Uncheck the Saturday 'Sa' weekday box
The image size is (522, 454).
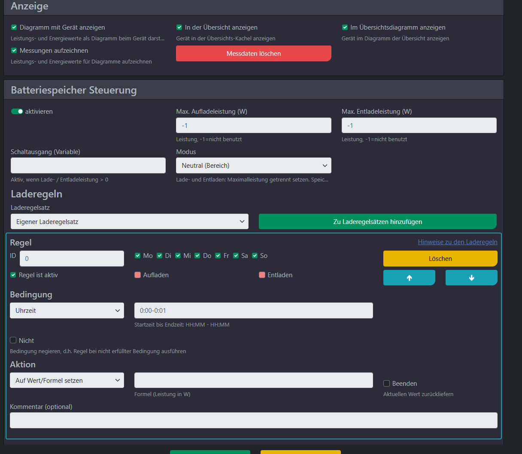(236, 256)
